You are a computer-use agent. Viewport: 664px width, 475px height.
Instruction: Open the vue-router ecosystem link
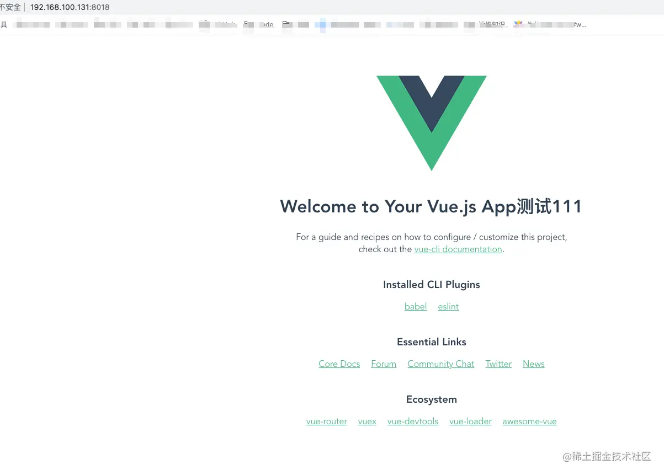327,421
